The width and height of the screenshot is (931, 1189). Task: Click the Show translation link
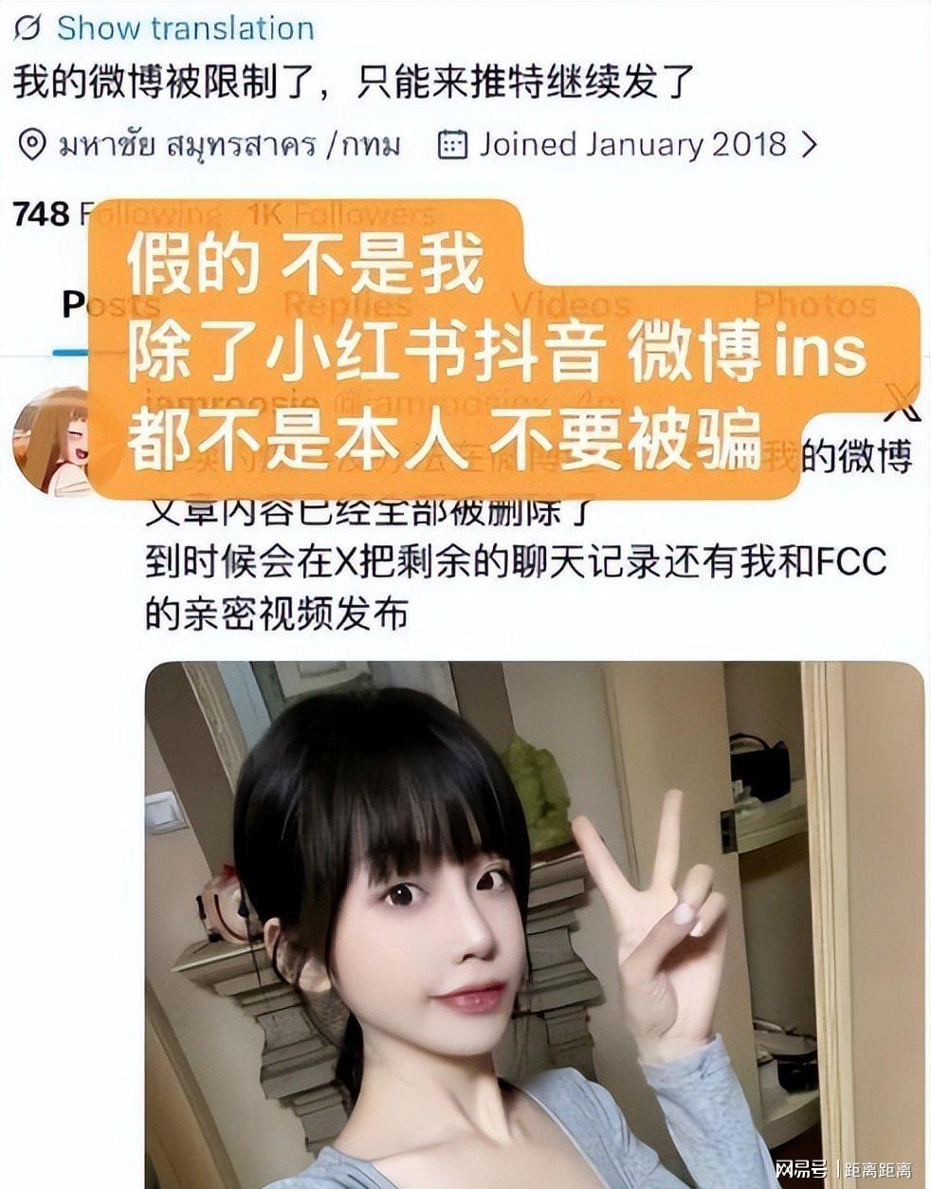pyautogui.click(x=185, y=27)
